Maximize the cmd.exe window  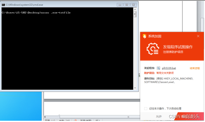[x=127, y=5]
